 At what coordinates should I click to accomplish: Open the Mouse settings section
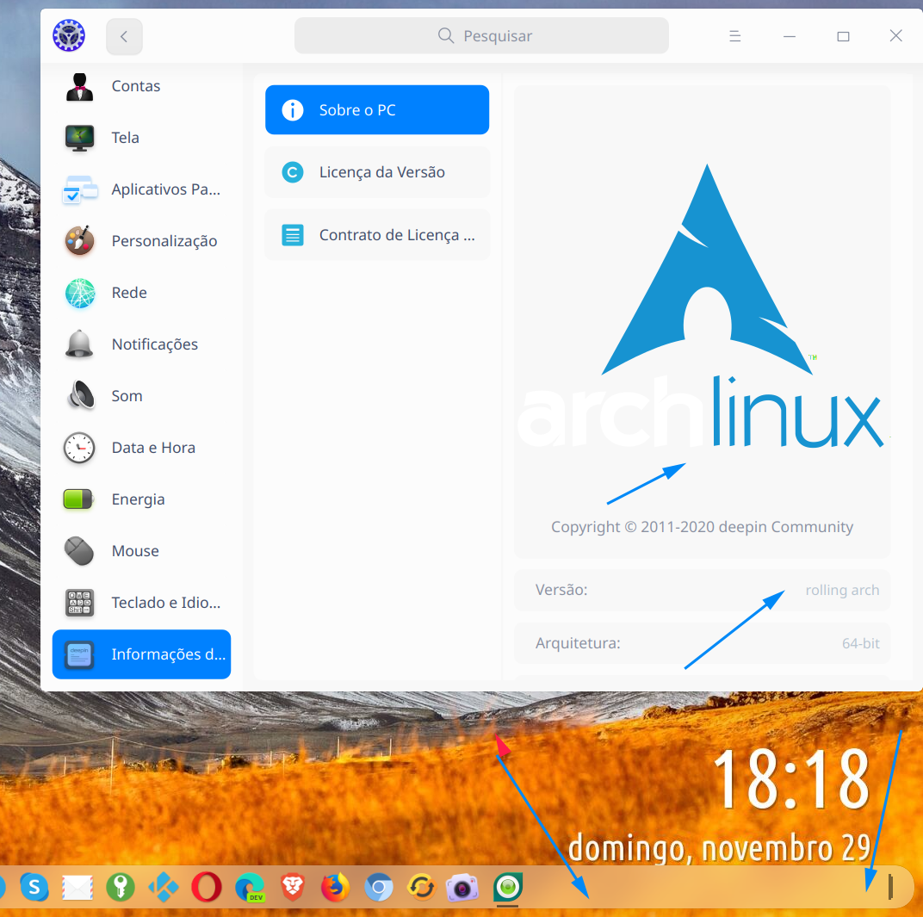tap(134, 551)
